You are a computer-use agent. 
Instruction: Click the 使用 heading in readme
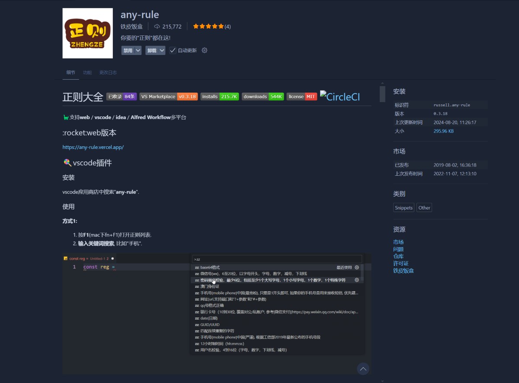(x=69, y=206)
